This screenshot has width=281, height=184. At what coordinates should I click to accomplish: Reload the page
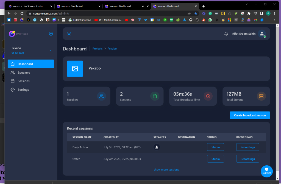22,13
